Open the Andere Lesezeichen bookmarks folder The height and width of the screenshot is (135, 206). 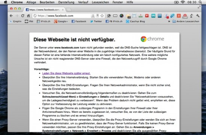click(x=186, y=21)
